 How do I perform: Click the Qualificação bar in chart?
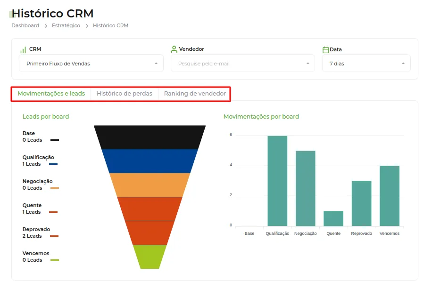point(277,181)
